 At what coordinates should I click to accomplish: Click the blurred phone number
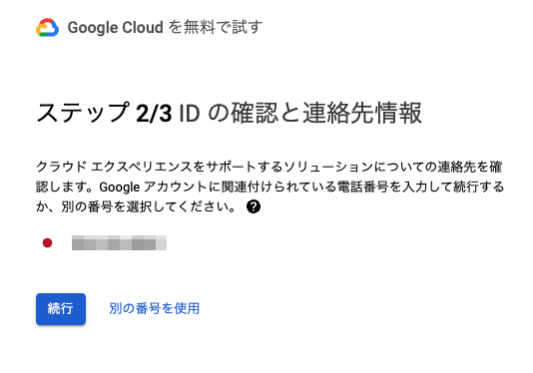[119, 243]
